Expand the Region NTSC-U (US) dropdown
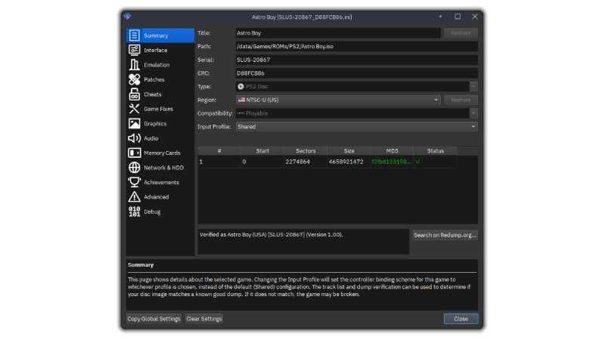The height and width of the screenshot is (340, 605). (x=436, y=100)
